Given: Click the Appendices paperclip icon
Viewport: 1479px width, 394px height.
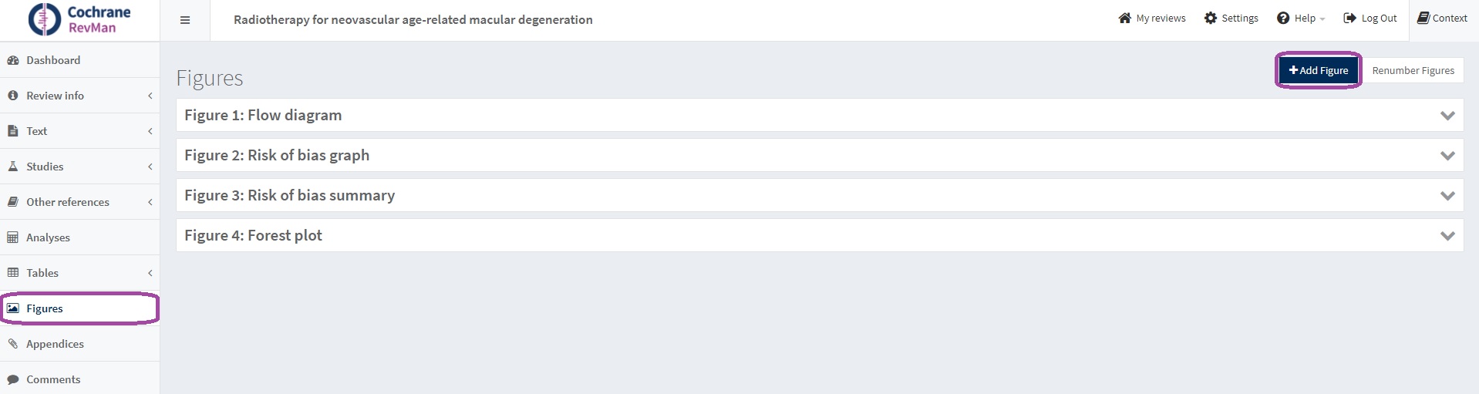Looking at the screenshot, I should [x=13, y=344].
